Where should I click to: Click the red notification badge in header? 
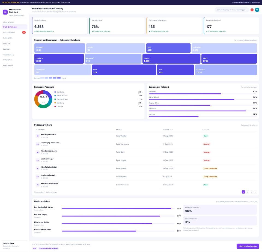pos(252,10)
